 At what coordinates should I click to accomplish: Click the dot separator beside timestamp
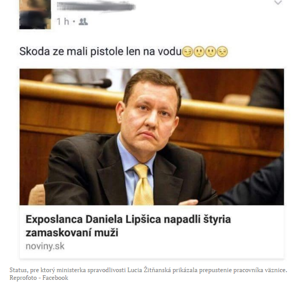click(74, 22)
